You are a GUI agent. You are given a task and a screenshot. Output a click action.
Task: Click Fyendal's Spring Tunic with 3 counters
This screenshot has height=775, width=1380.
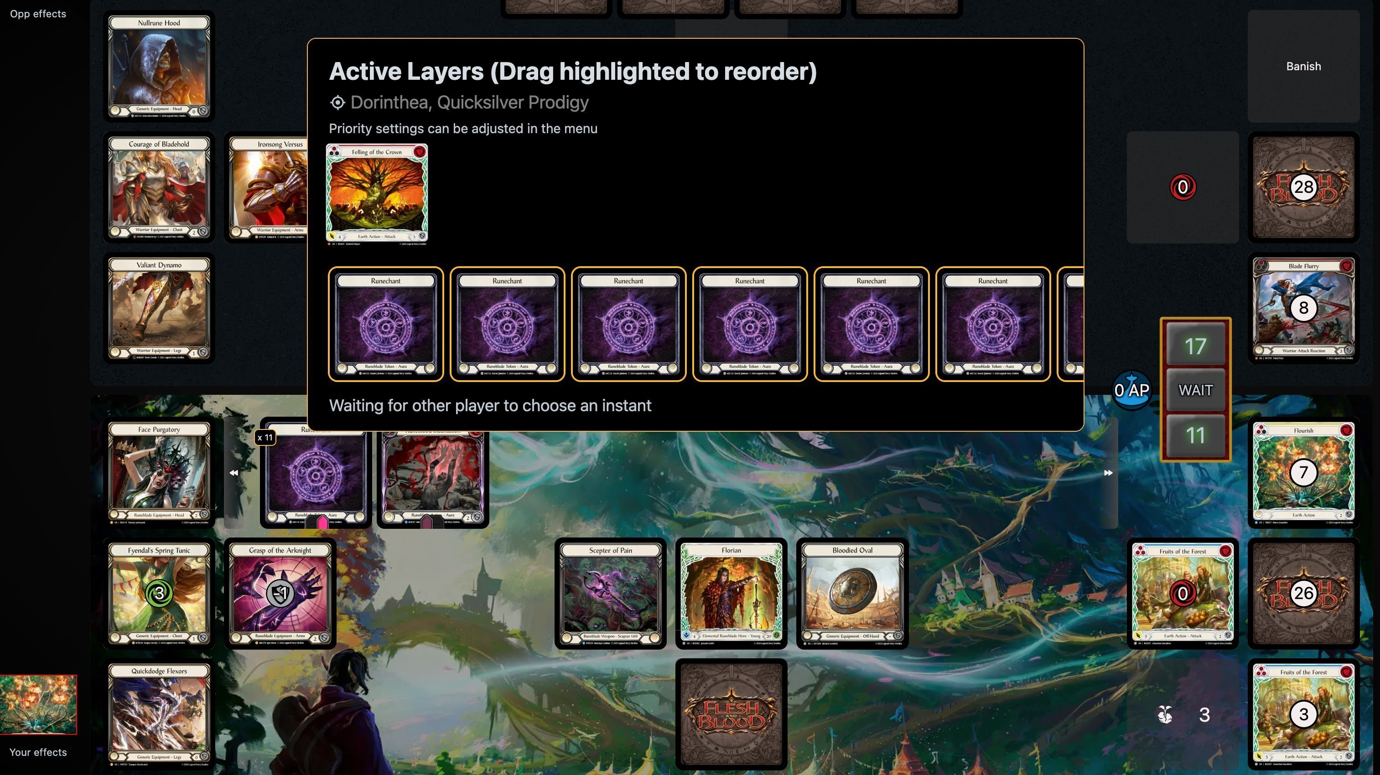[159, 594]
